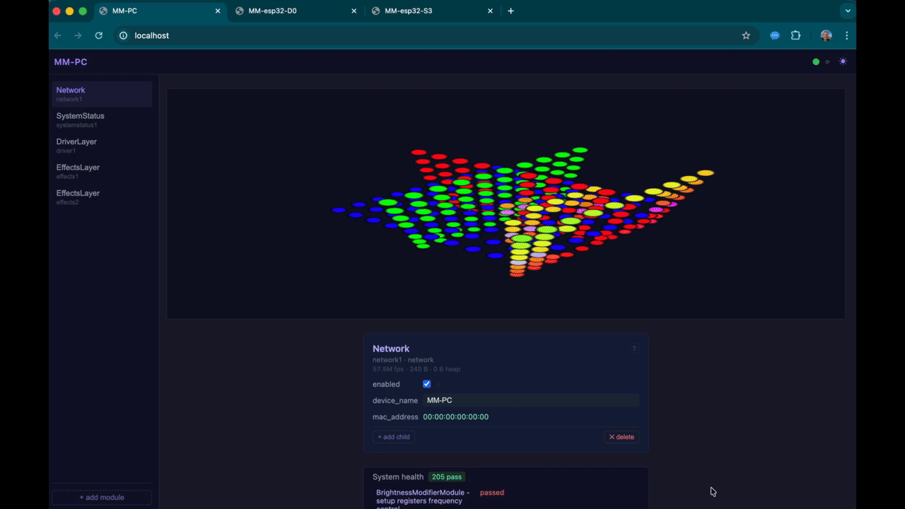905x509 pixels.
Task: Delete the Network module
Action: [x=622, y=437]
